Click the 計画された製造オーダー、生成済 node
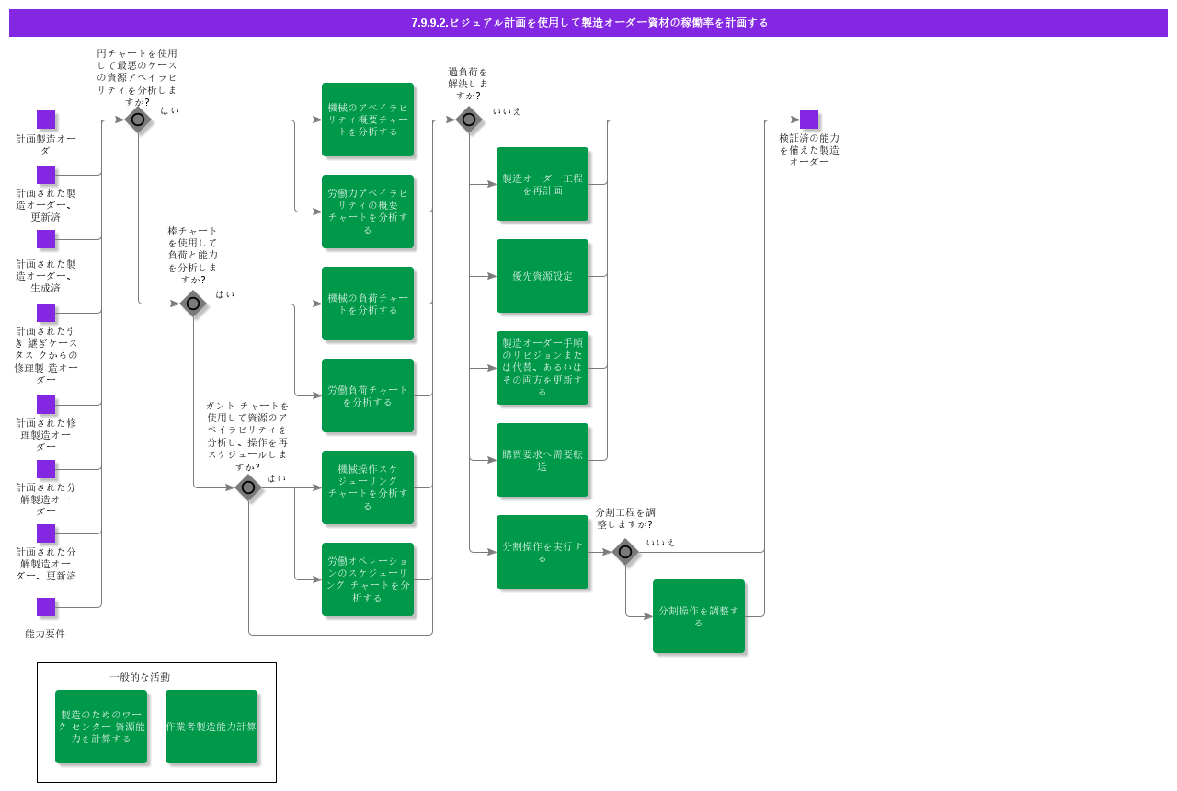The height and width of the screenshot is (791, 1177). pos(45,240)
